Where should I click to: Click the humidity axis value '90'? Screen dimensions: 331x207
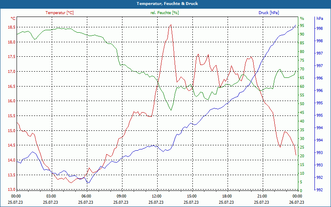click(302, 34)
